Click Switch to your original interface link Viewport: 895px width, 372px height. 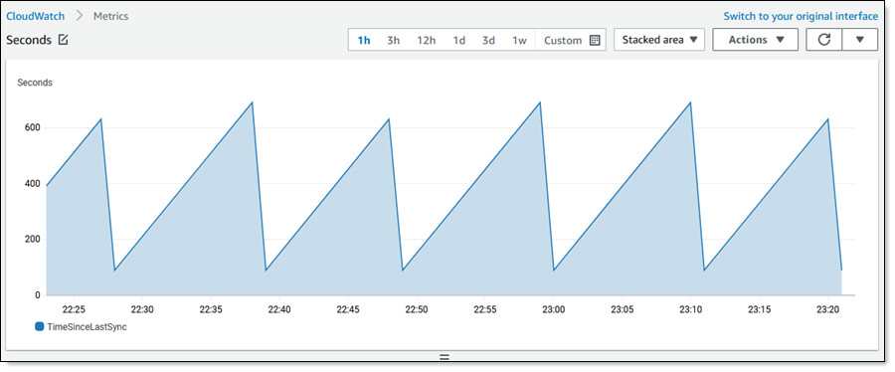(x=801, y=16)
